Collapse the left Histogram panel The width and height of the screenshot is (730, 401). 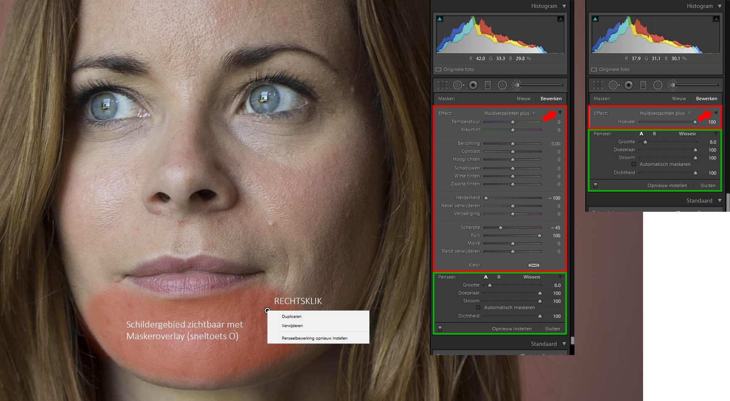click(x=564, y=6)
